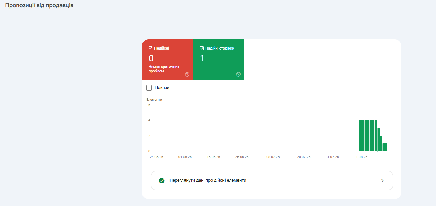Click the Немає критичних проблем text

pos(164,69)
